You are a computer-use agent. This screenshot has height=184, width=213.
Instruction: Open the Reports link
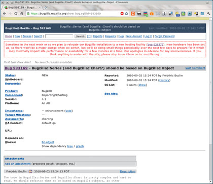pyautogui.click(x=98, y=36)
